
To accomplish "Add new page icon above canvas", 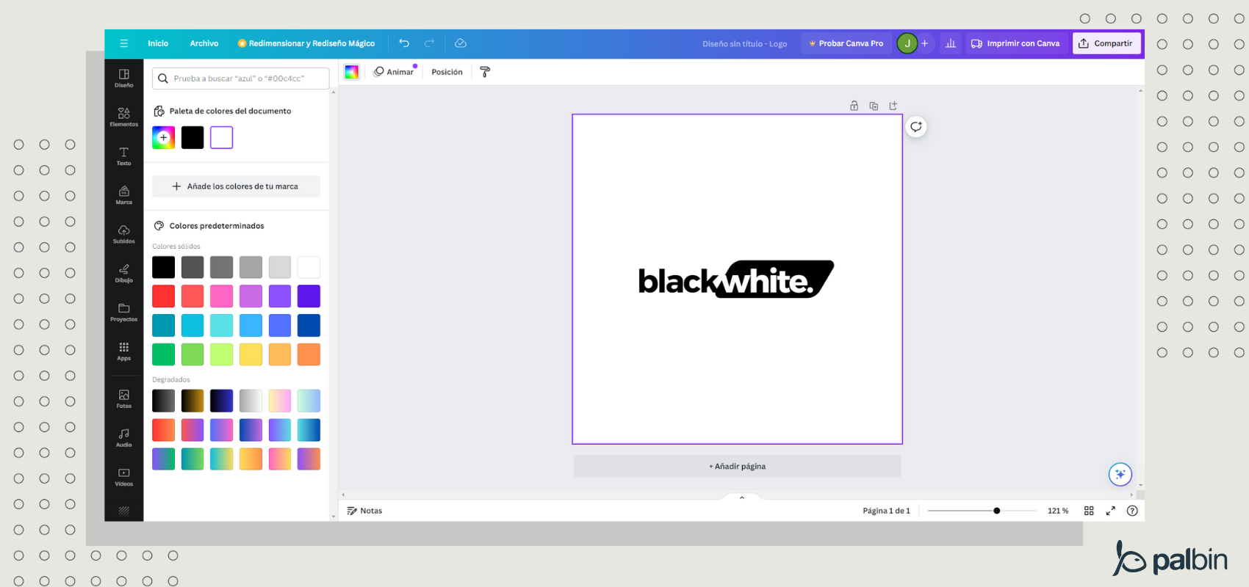I will 893,106.
